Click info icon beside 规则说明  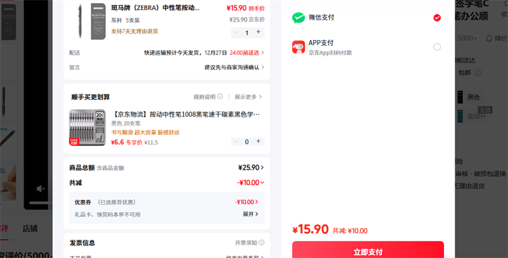point(220,97)
